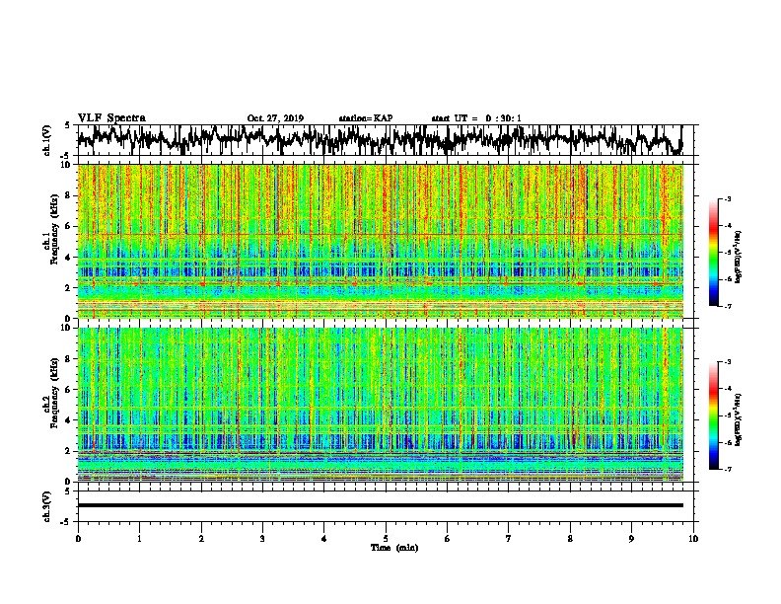Click the 'start UT = 0 :30: 1' text
Image resolution: width=781 pixels, height=604 pixels.
[476, 118]
